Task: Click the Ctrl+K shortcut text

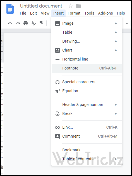Action: pos(112,127)
